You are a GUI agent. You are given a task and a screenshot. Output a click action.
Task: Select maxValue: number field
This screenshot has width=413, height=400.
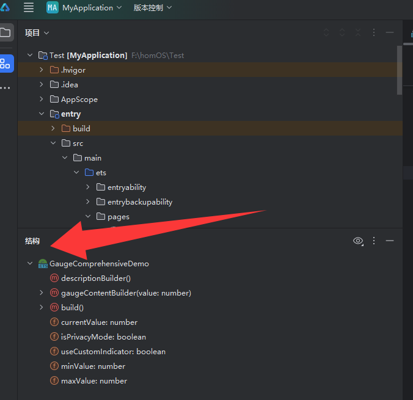click(x=94, y=381)
